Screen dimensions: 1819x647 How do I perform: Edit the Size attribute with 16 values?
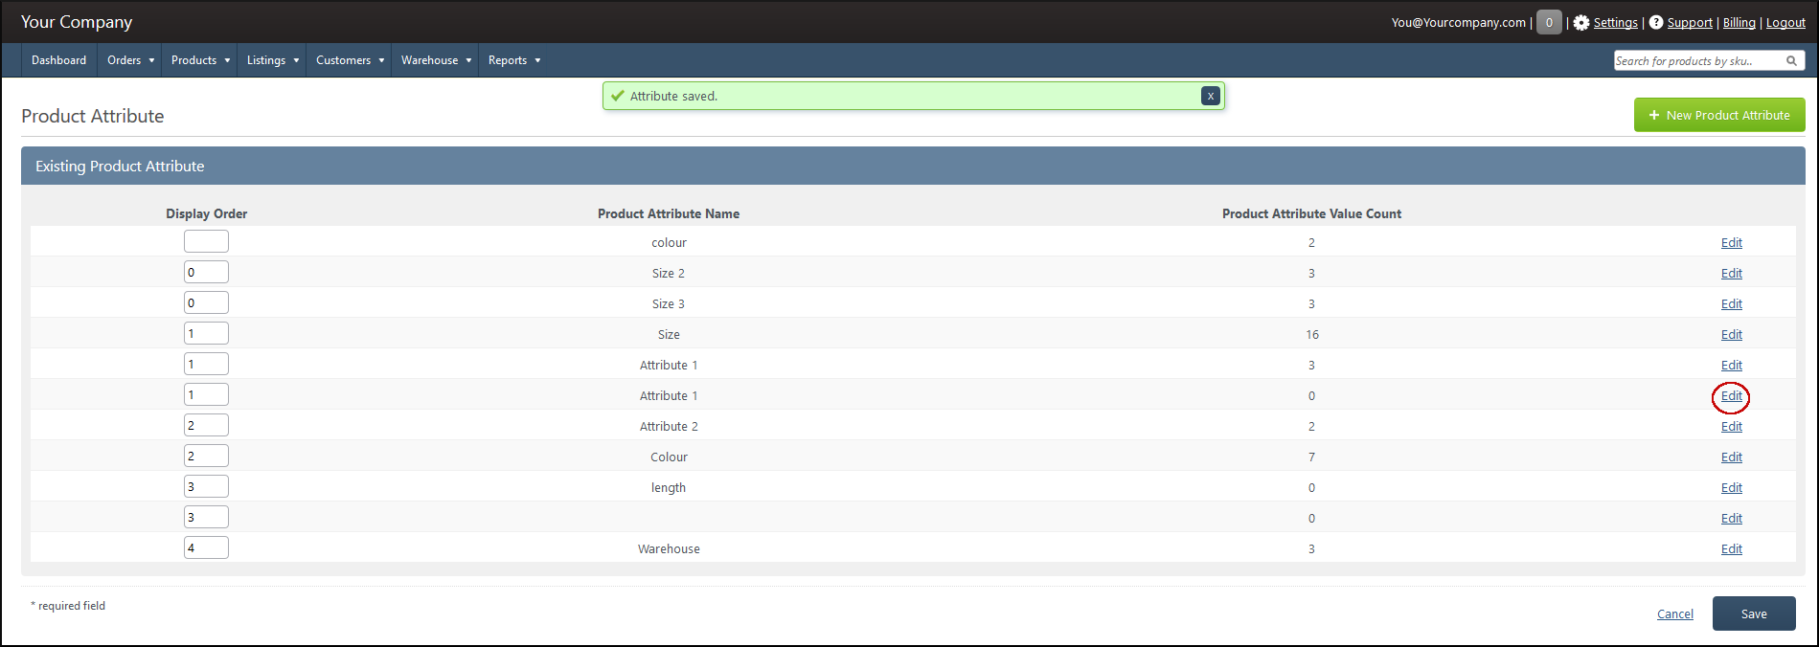click(1731, 334)
